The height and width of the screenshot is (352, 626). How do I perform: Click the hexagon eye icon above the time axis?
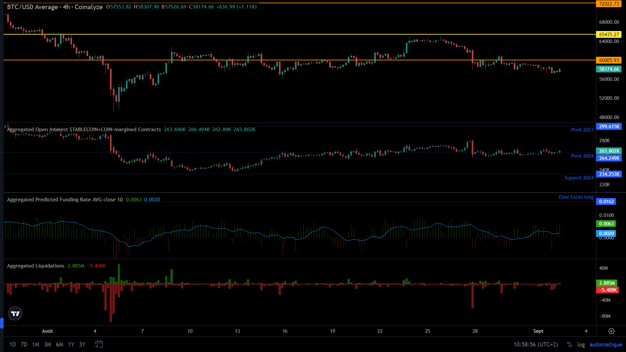[612, 331]
